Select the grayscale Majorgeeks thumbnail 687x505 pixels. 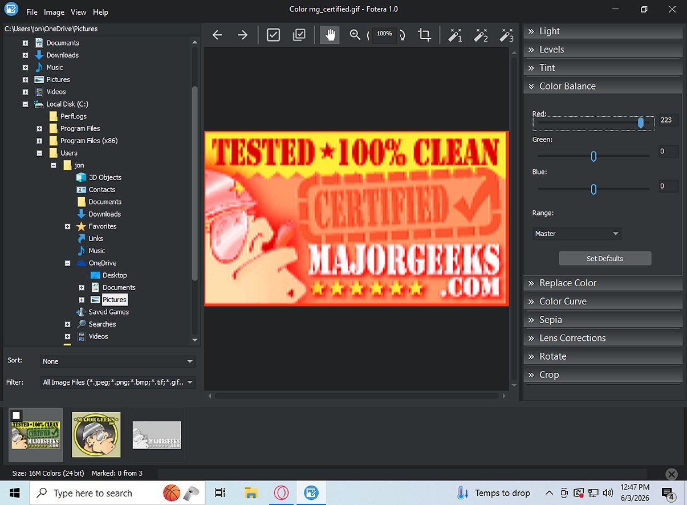(x=157, y=435)
